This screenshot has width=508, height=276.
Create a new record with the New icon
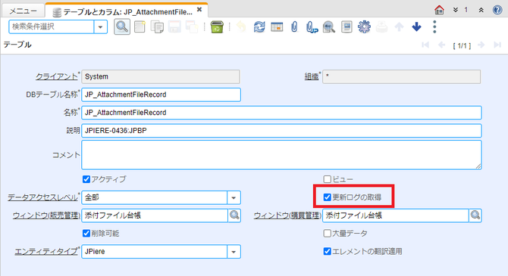(140, 26)
